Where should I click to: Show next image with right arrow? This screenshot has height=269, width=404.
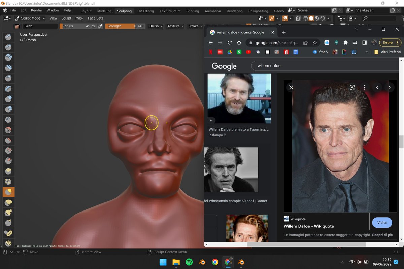390,87
